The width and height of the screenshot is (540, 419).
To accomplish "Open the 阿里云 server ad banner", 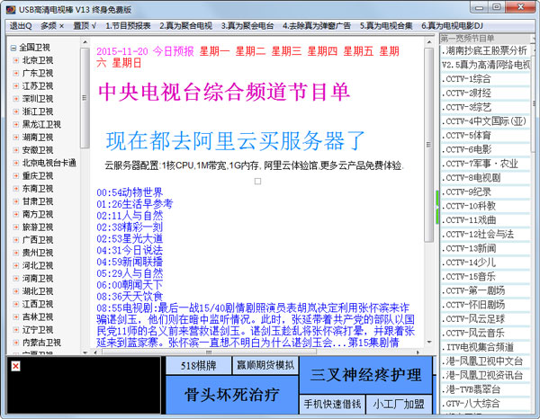I will pyautogui.click(x=235, y=140).
